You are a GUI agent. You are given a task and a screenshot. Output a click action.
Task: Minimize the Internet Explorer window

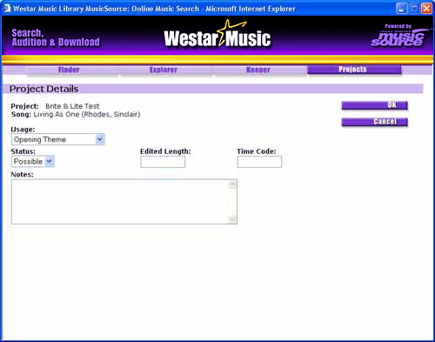401,9
